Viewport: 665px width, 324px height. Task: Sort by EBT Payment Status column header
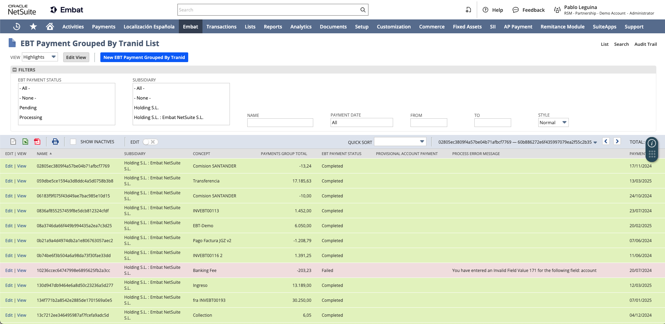pyautogui.click(x=341, y=154)
